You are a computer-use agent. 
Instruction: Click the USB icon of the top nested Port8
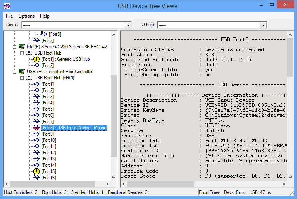coord(44,34)
